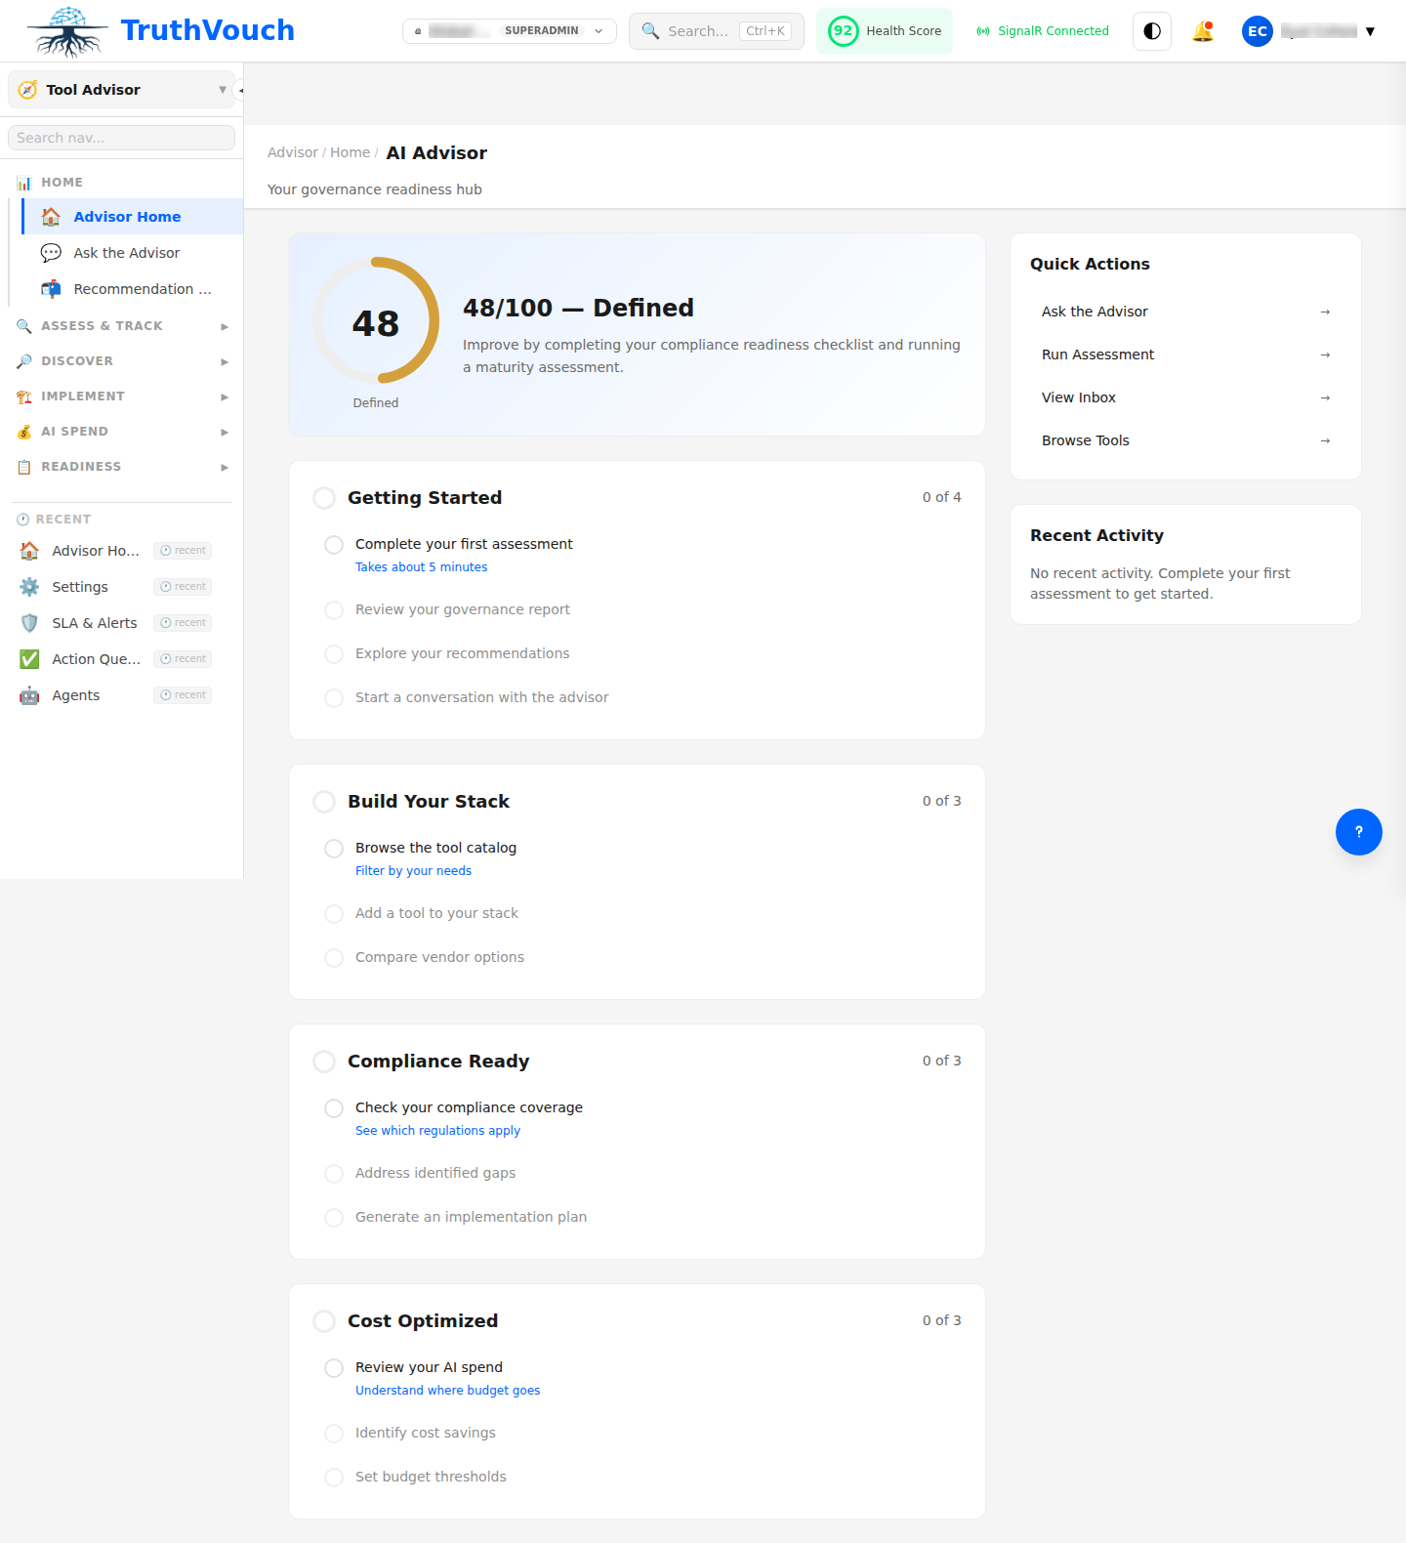Click the Ask the Advisor chat bubble icon
The image size is (1406, 1543).
[x=51, y=253]
